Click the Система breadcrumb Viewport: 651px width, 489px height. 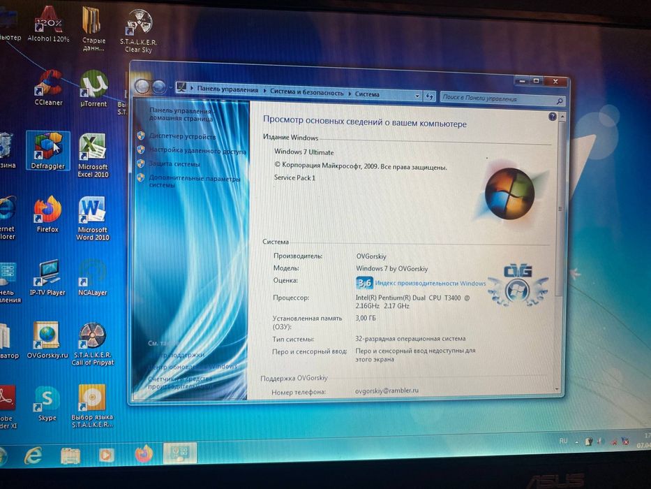pyautogui.click(x=367, y=94)
